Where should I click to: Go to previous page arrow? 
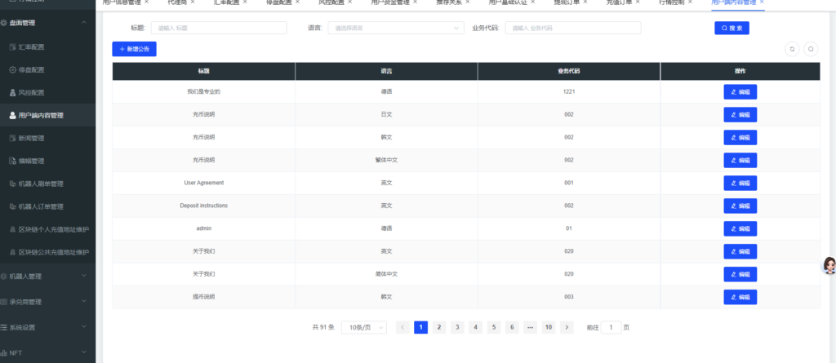click(x=402, y=327)
